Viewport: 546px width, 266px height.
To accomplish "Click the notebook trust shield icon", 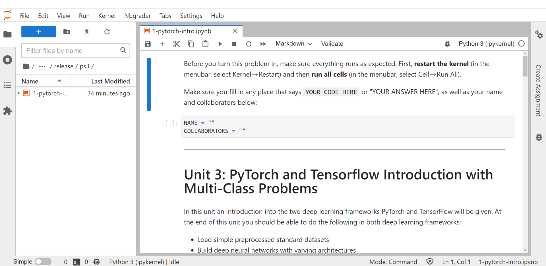I will (x=430, y=261).
